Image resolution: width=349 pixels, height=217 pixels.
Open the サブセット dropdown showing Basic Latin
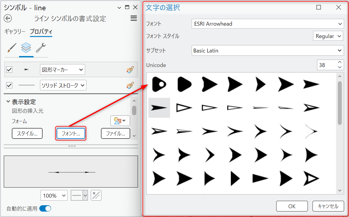coord(267,51)
